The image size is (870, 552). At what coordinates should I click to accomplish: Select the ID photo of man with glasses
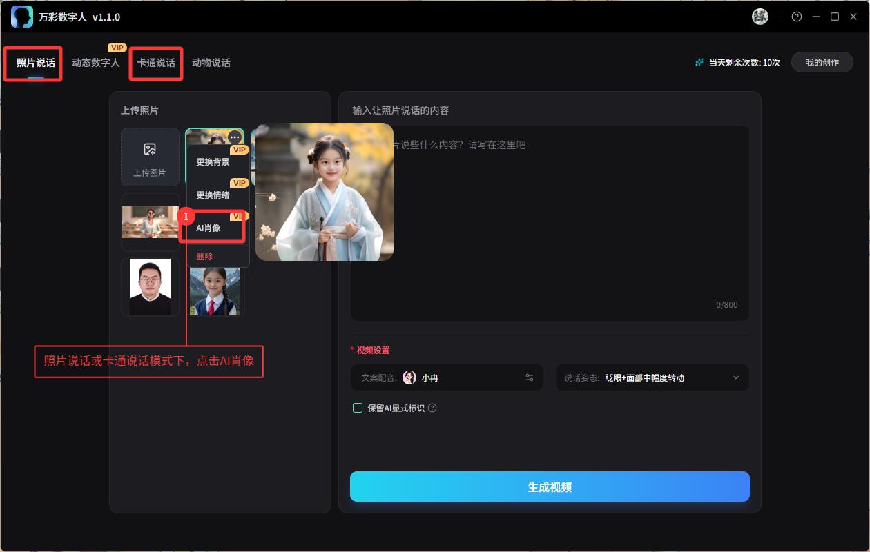[150, 287]
